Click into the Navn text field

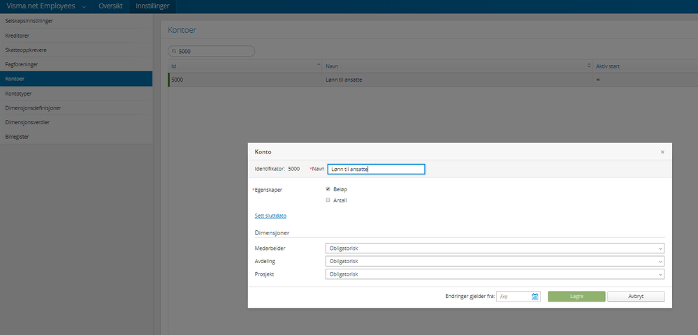[376, 169]
